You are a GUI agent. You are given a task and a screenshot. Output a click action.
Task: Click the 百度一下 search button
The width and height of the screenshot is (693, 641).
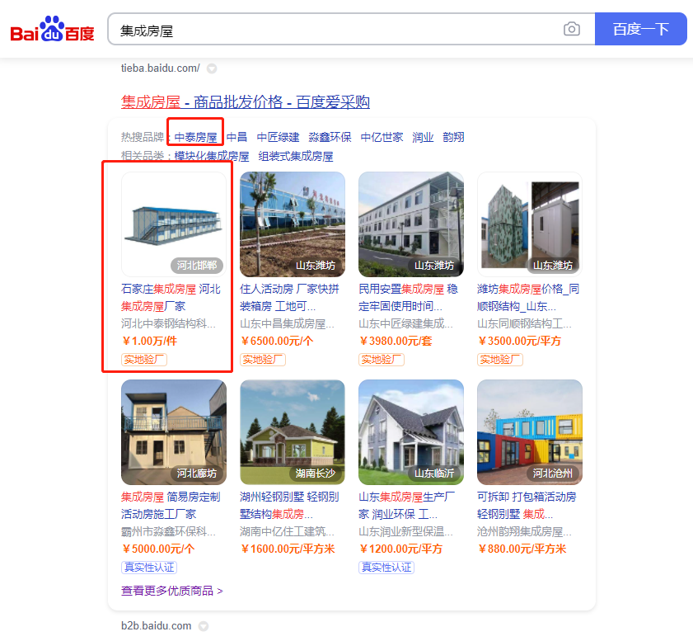pos(640,30)
